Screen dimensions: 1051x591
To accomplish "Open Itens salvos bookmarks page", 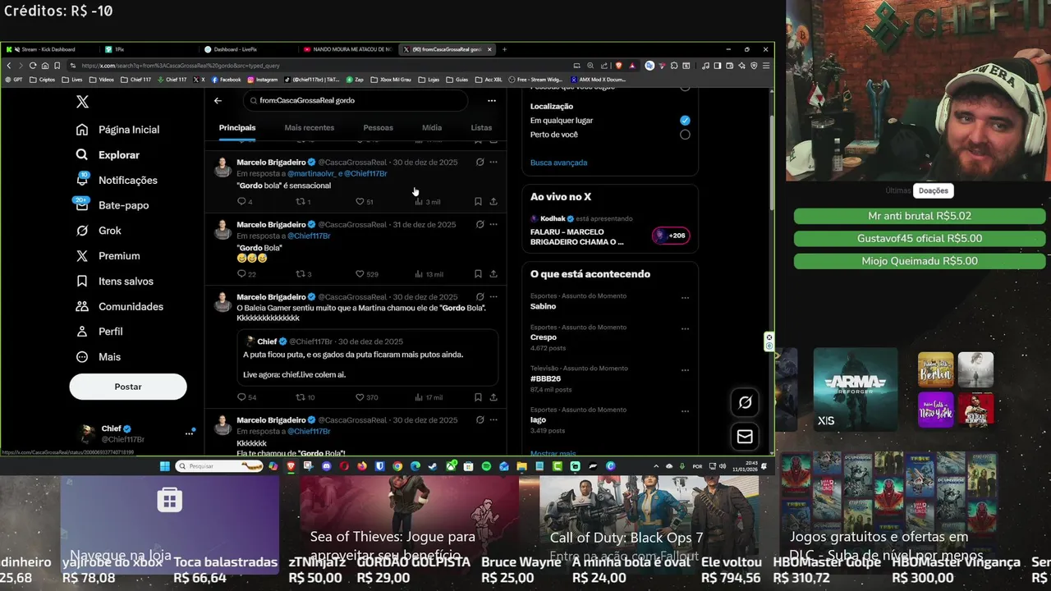I will (115, 281).
